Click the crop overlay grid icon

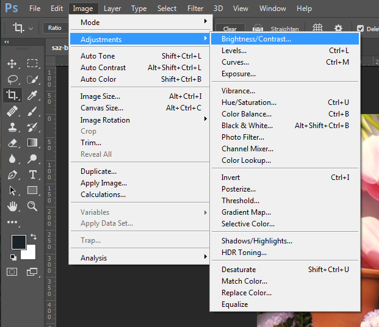(x=317, y=28)
